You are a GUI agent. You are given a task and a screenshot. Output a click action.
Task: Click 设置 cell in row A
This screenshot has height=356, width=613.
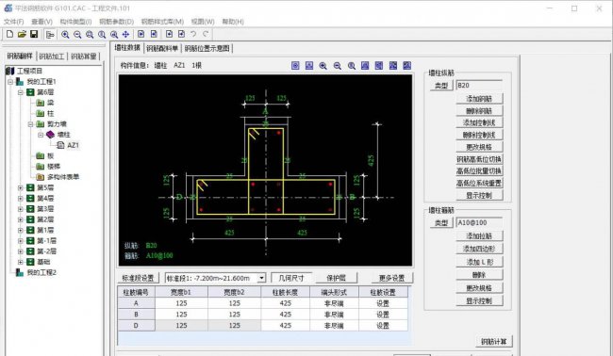[x=383, y=303]
